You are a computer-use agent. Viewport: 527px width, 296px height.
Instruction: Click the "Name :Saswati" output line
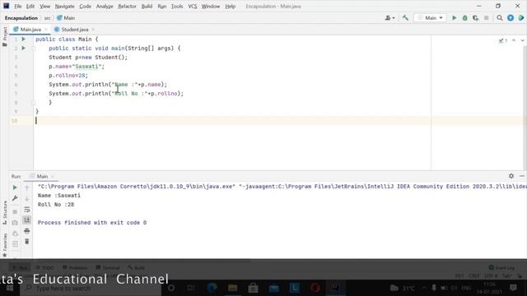coord(59,196)
